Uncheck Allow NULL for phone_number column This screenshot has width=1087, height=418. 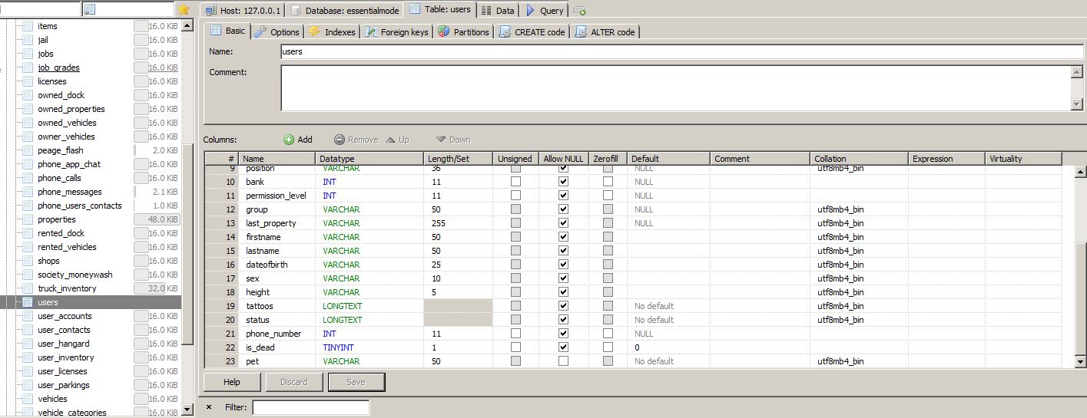[563, 334]
